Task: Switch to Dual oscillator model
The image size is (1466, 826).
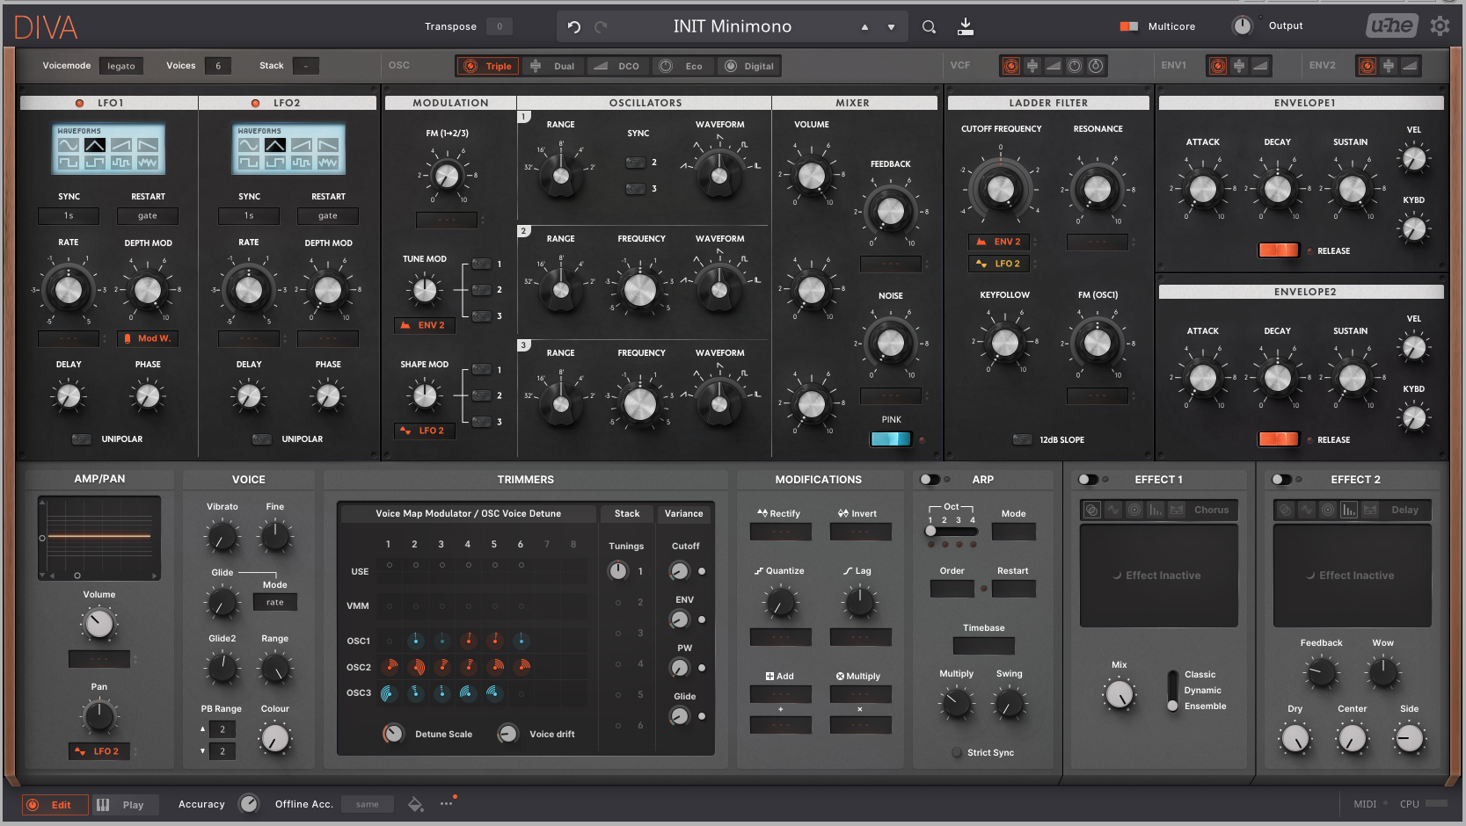Action: (x=552, y=66)
